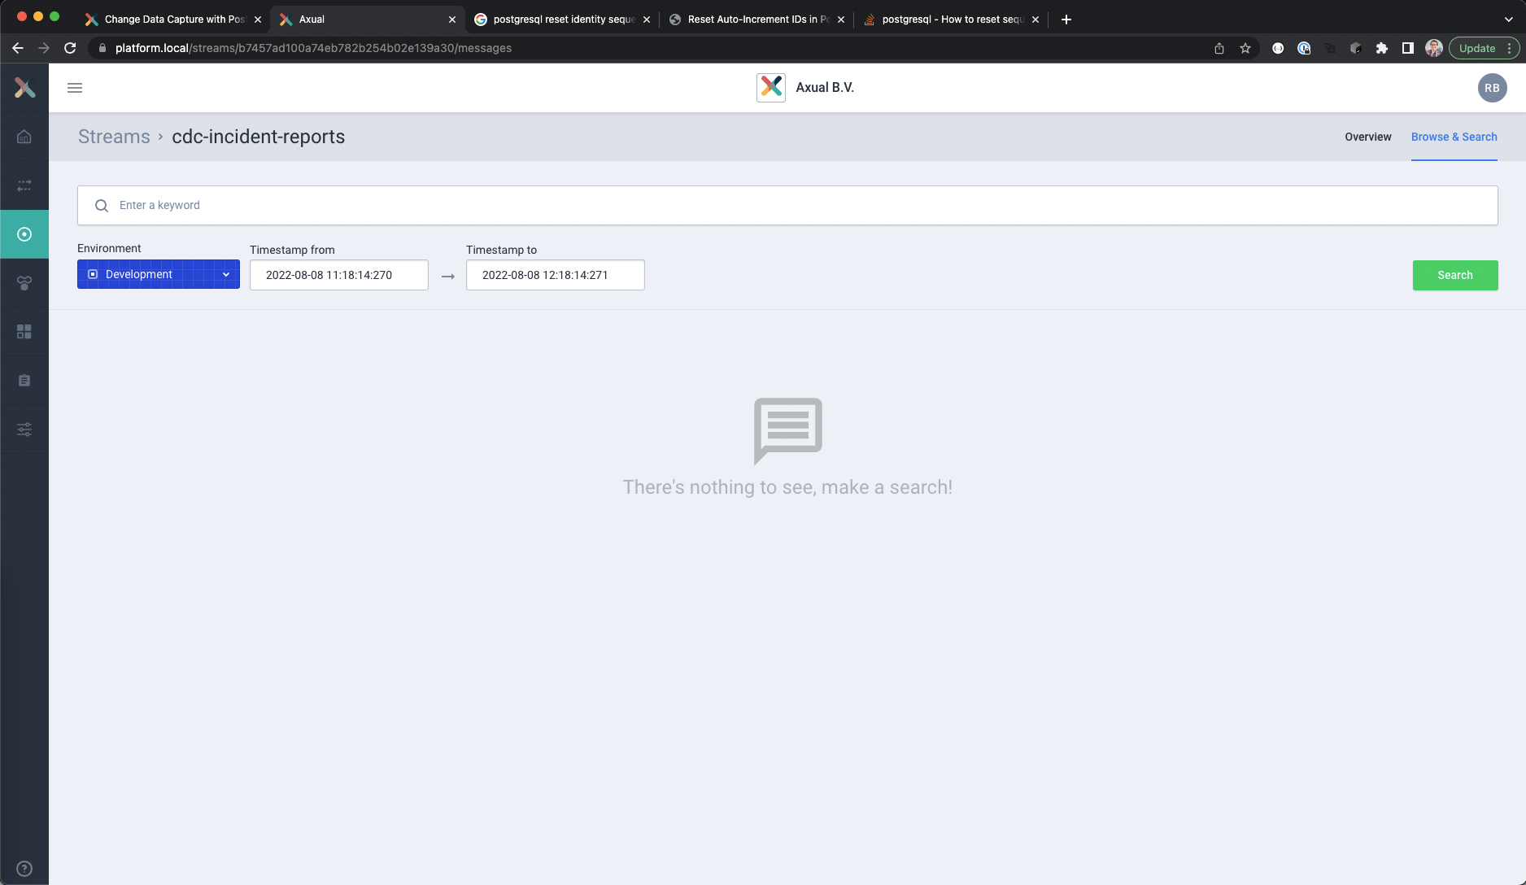Screen dimensions: 1526x885
Task: Open the streams sidebar icon
Action: (x=24, y=234)
